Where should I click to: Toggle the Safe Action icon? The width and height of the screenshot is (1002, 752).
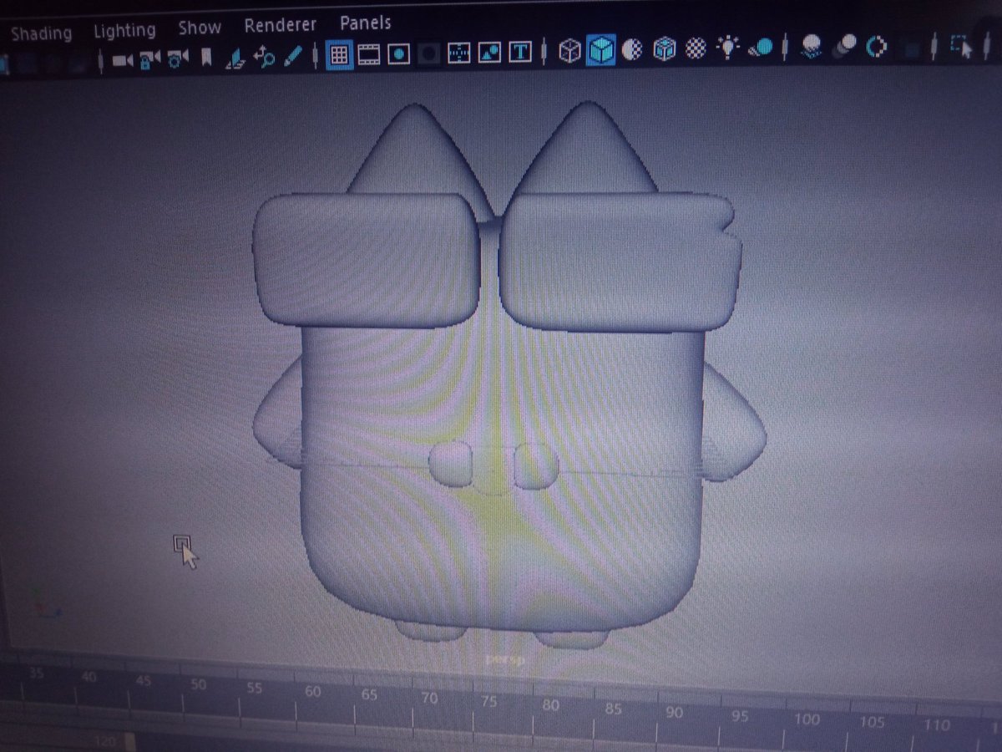(489, 53)
